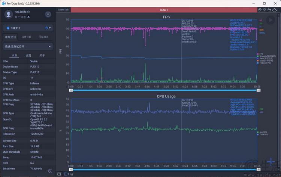The height and width of the screenshot is (177, 281).
Task: Click the location pin icon in top toolbar
Action: (260, 10)
